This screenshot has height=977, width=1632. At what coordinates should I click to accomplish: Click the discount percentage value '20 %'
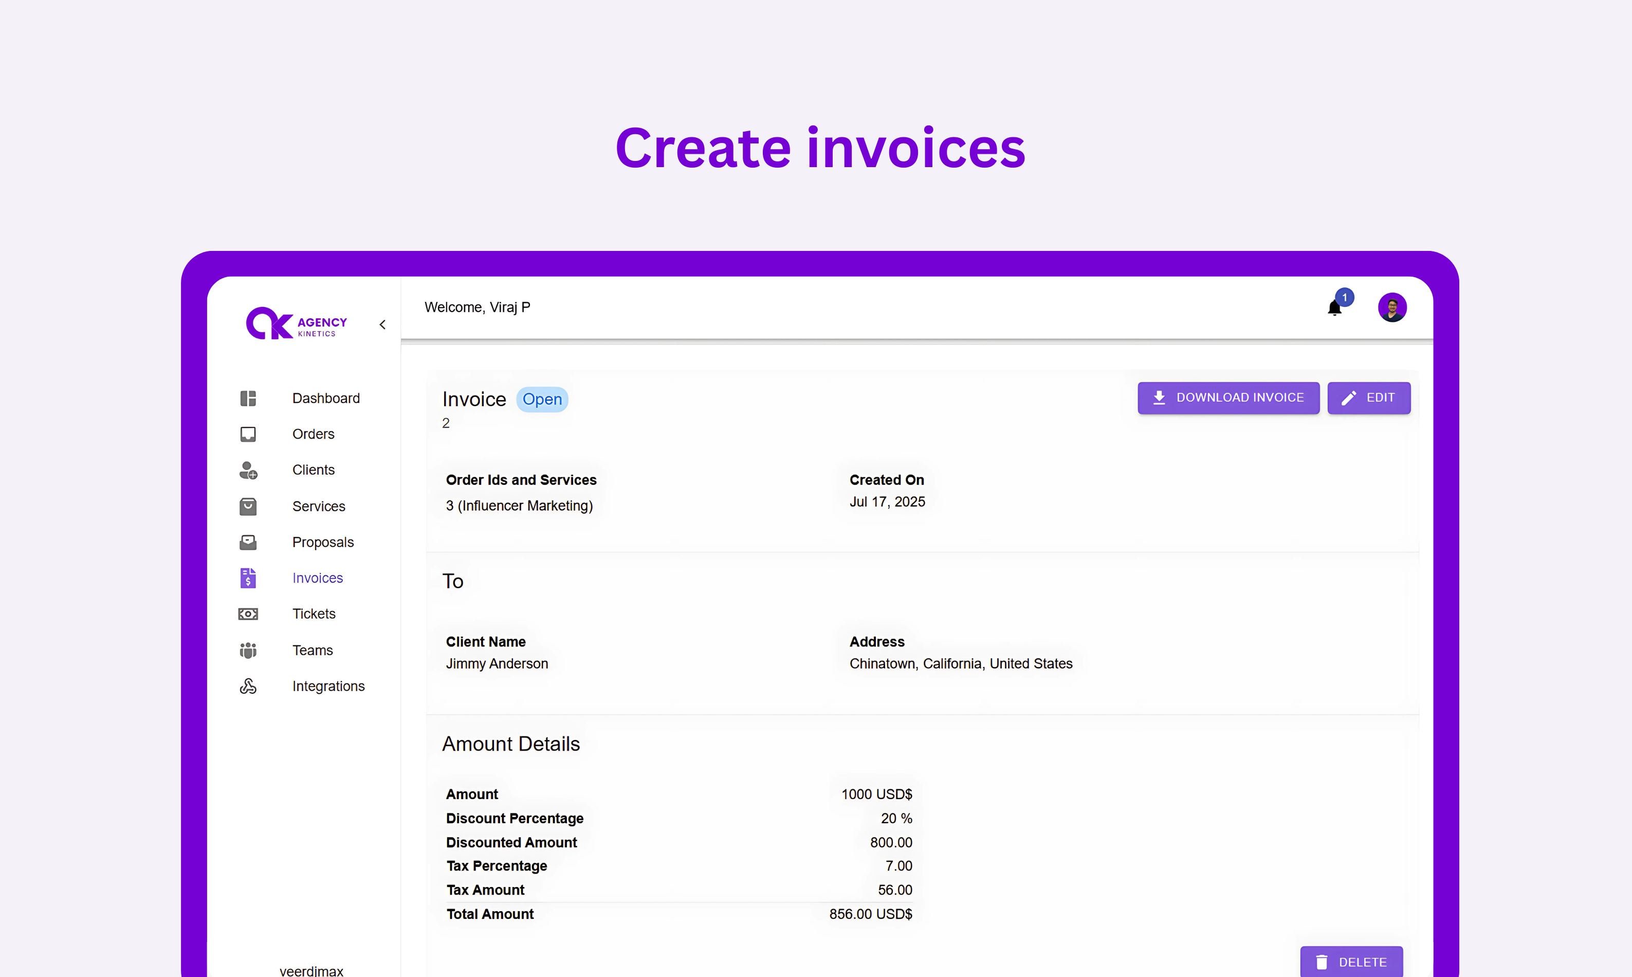(896, 818)
